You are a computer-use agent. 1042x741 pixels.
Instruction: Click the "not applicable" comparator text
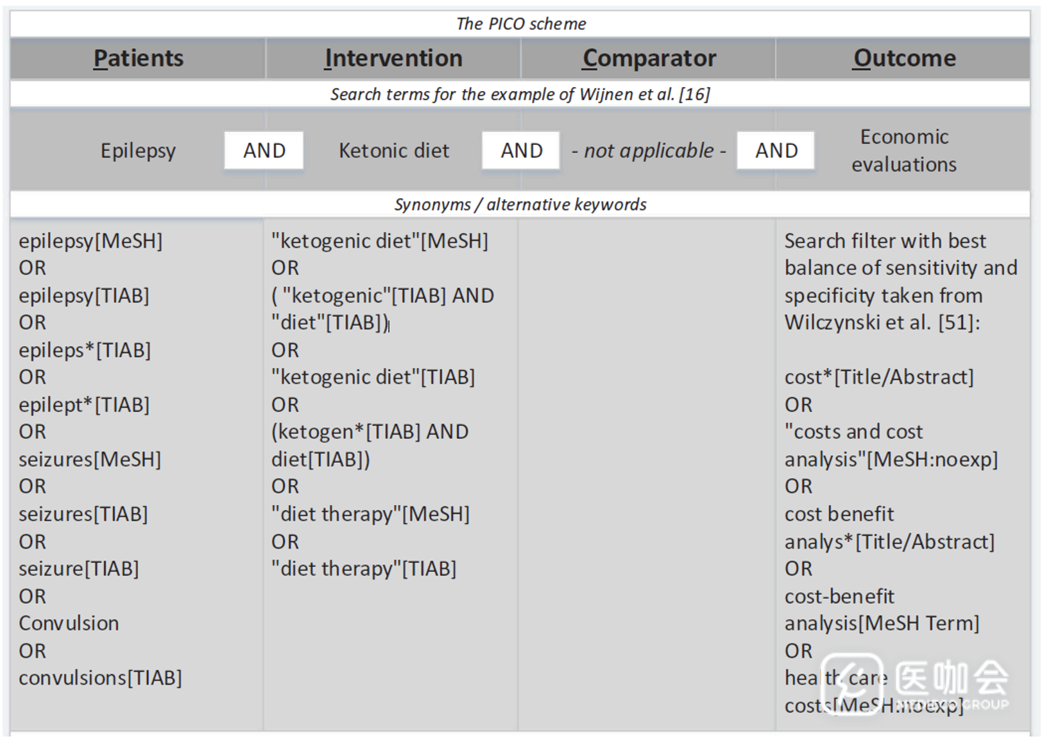[x=649, y=151]
